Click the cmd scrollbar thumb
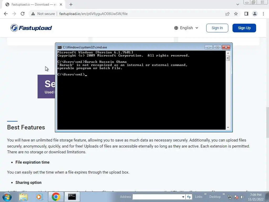Viewport: 269px width, 202px height. (228, 58)
